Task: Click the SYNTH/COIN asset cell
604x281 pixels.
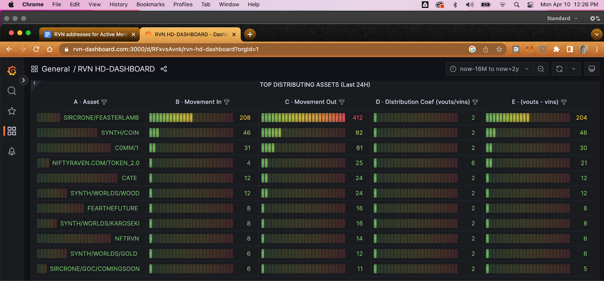Action: (120, 133)
